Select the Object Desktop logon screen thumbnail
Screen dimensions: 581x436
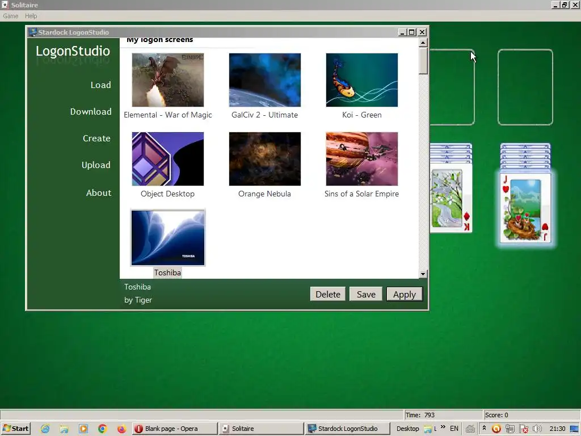168,159
